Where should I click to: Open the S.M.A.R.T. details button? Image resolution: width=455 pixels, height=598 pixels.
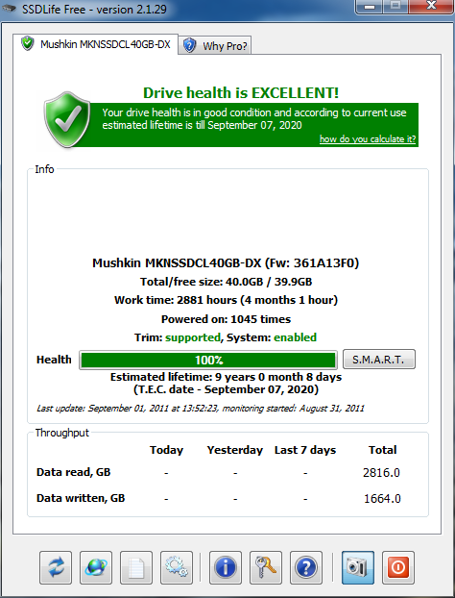coord(379,360)
